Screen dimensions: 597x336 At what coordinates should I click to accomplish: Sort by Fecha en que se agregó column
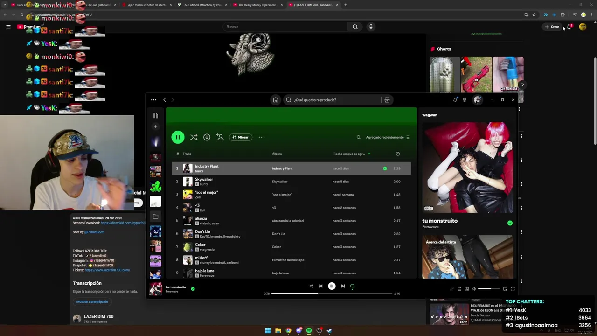coord(352,154)
